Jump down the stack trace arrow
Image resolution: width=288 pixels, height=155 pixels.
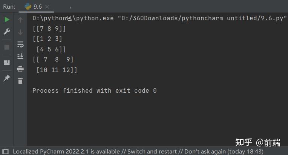[20, 32]
